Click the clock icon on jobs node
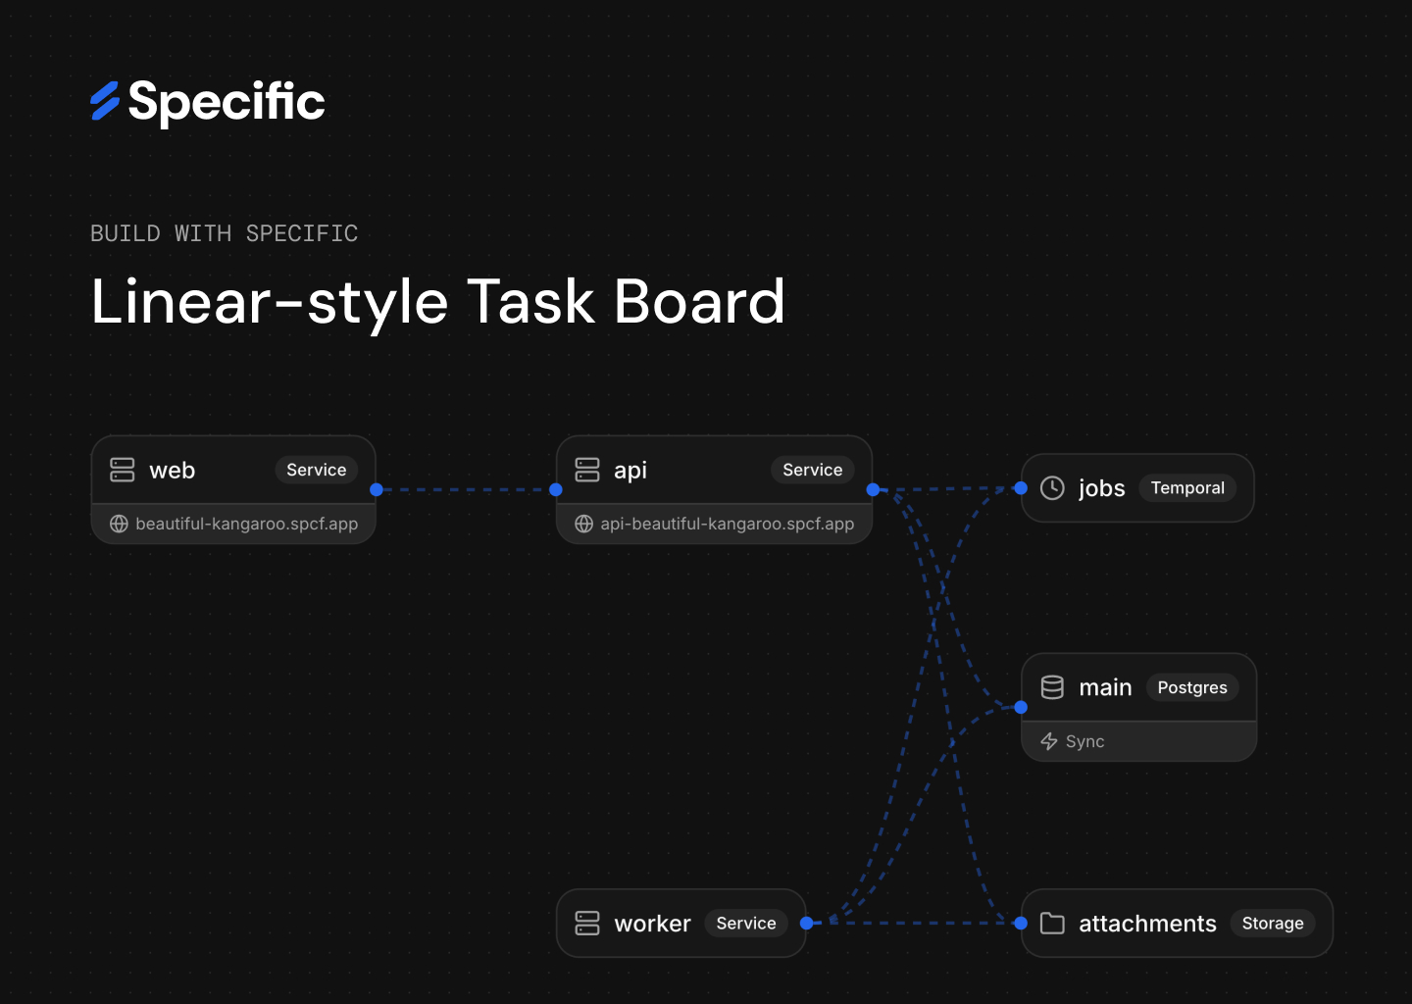The width and height of the screenshot is (1412, 1004). click(1052, 488)
